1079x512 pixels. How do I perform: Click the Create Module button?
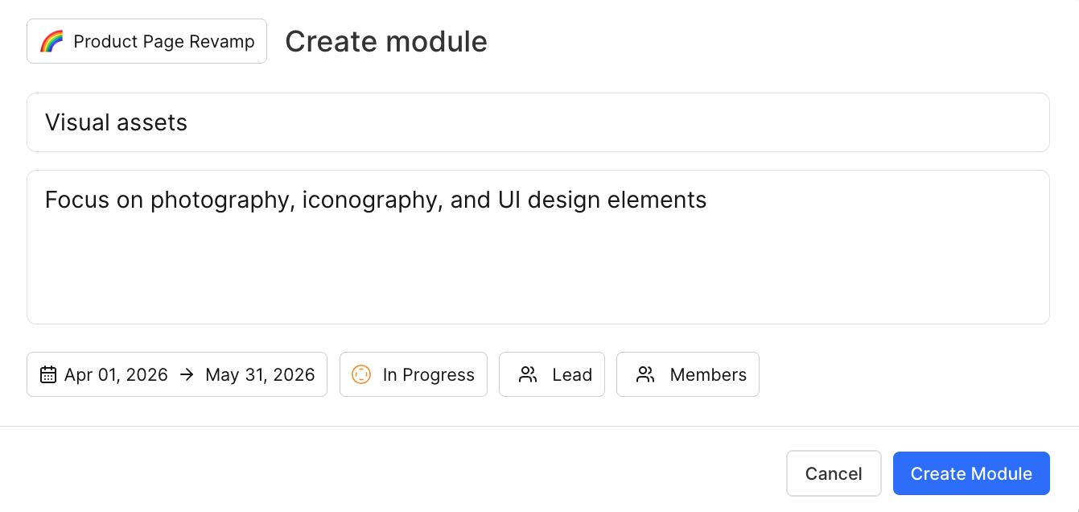971,473
